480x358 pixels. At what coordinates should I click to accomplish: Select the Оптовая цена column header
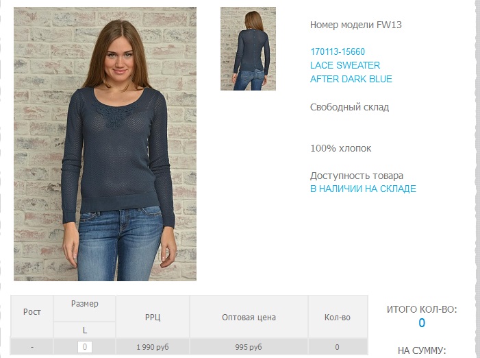249,318
